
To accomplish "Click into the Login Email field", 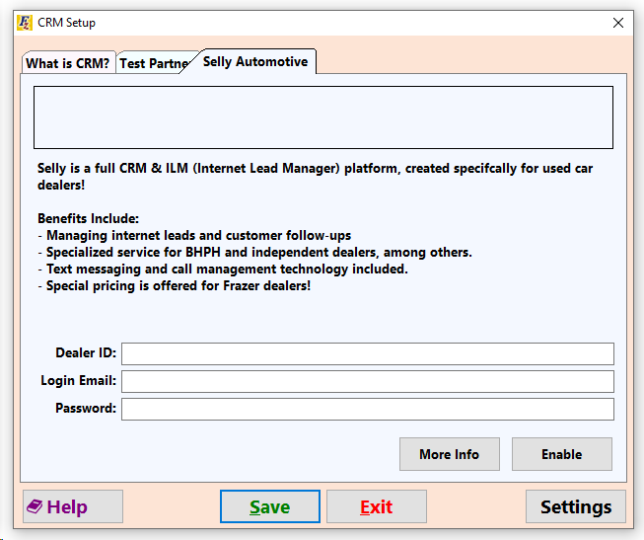I will (368, 381).
